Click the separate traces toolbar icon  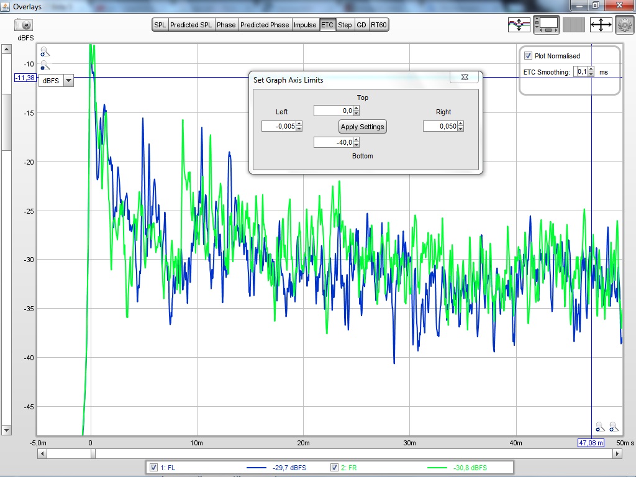tap(519, 25)
